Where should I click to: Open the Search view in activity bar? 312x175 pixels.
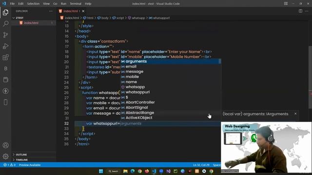[x=5, y=24]
